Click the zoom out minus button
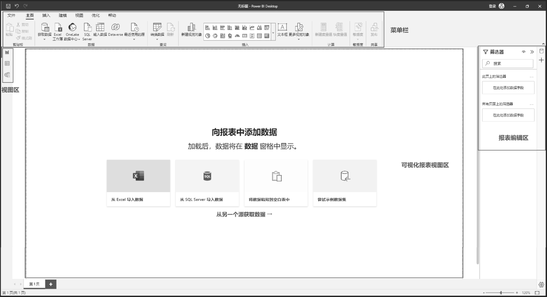The height and width of the screenshot is (297, 547). [484, 293]
